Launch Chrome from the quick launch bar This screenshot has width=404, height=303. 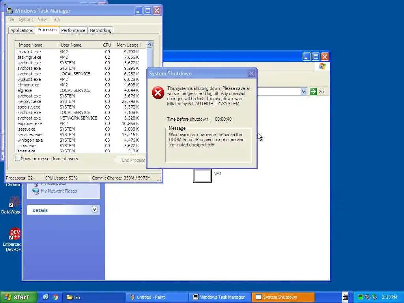click(55, 297)
